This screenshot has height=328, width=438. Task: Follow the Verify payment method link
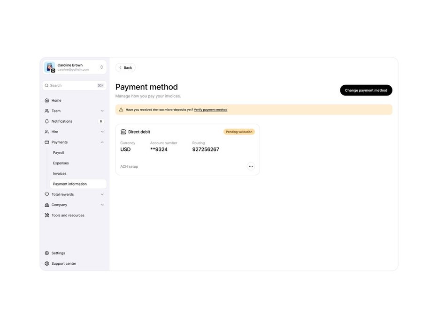point(210,110)
